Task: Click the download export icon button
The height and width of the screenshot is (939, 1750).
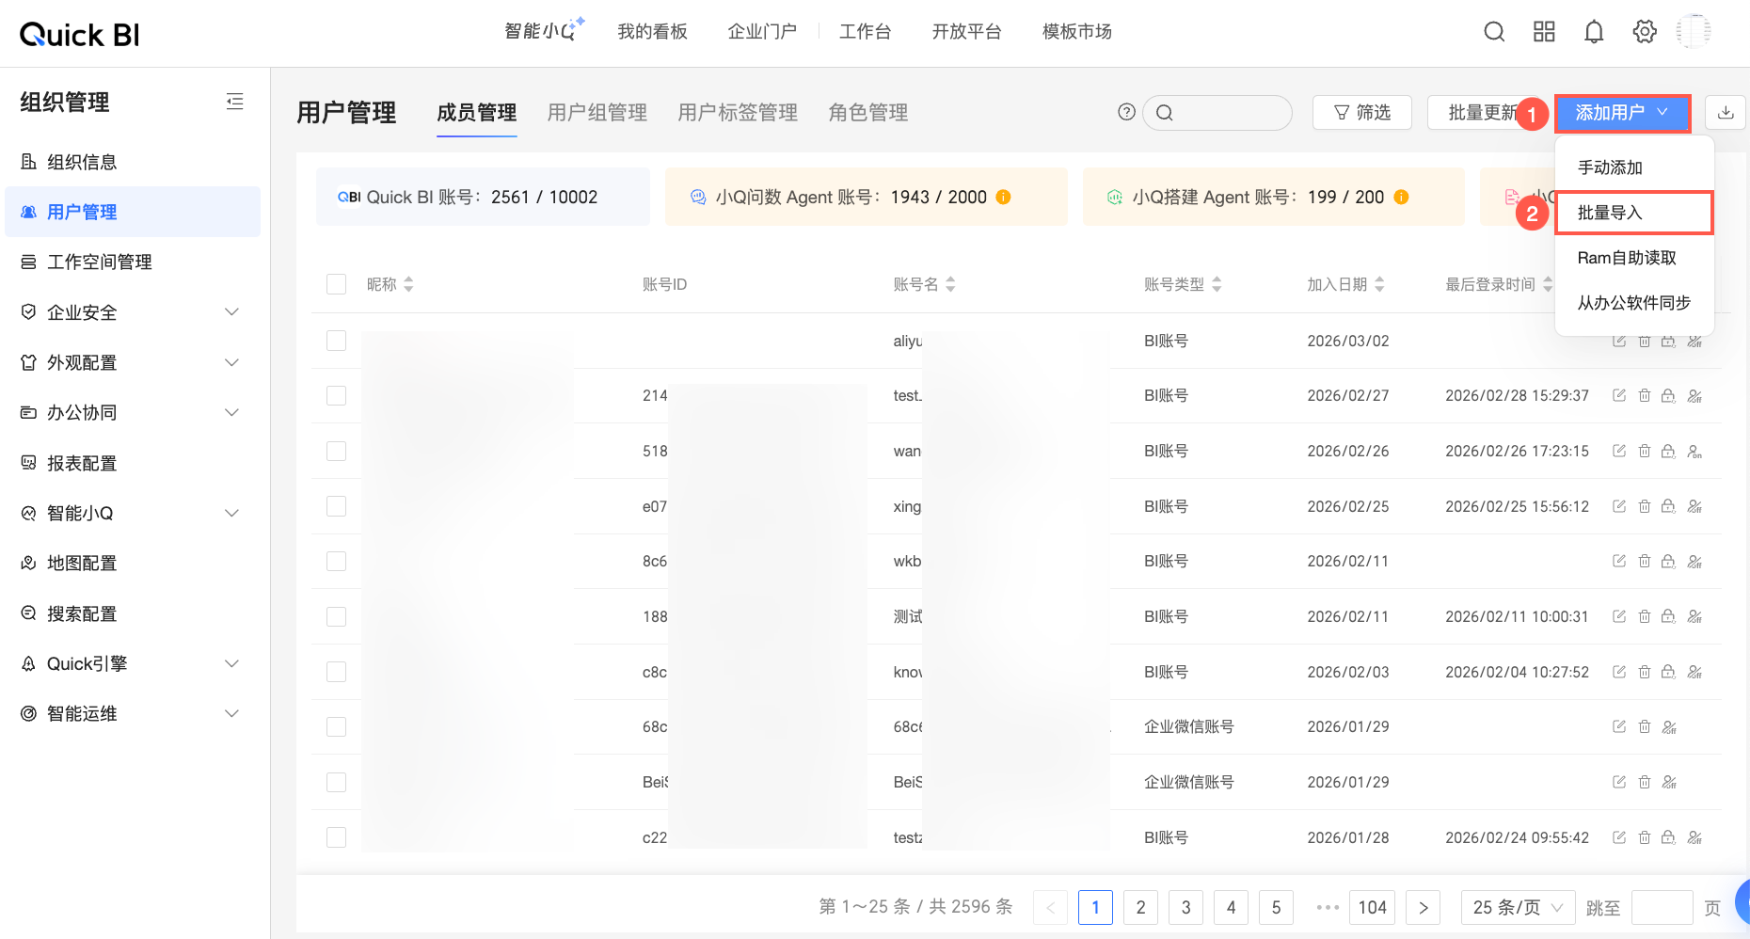Action: tap(1726, 113)
